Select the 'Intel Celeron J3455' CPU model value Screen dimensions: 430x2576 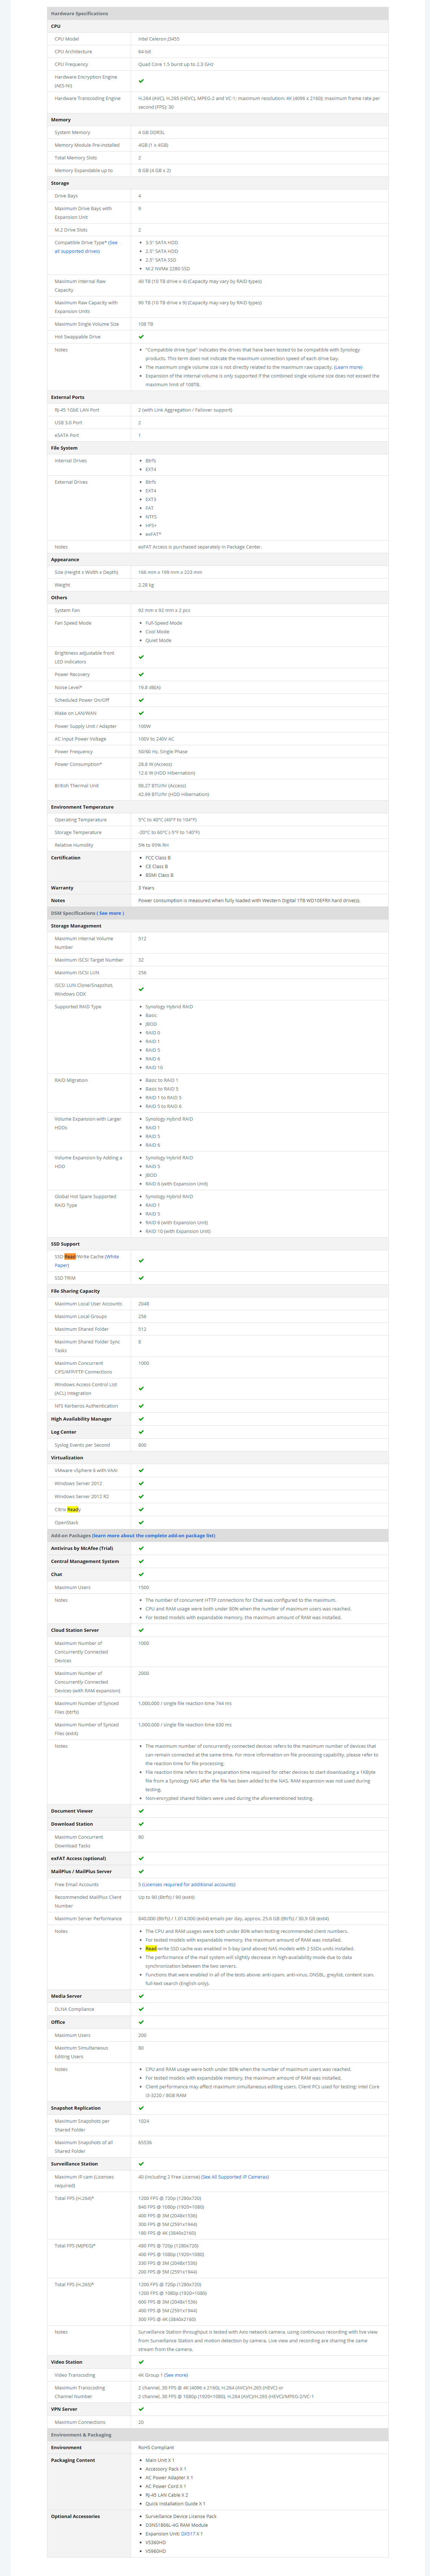click(158, 39)
